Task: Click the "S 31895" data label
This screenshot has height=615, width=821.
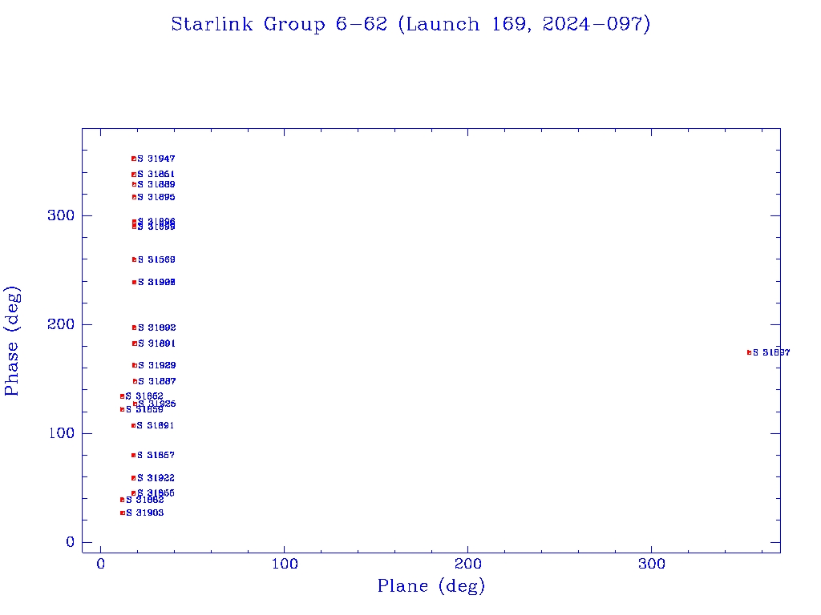Action: [x=156, y=197]
